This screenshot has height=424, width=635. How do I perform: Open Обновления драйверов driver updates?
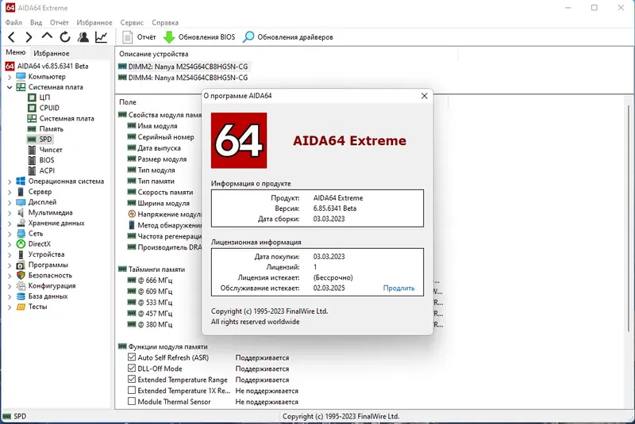(x=288, y=37)
